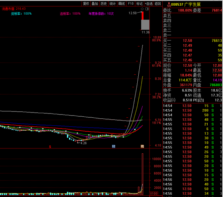Click the 连板率 100% indicator
223x197 pixels.
70,14
